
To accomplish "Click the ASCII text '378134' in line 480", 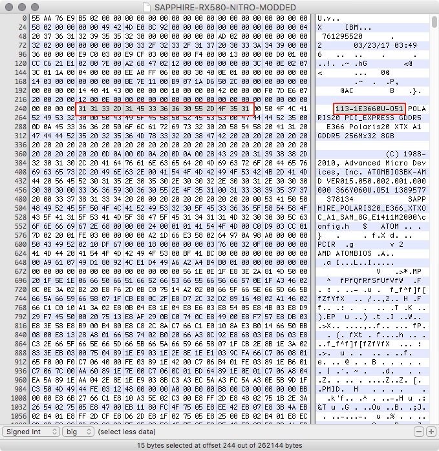I will tap(340, 199).
